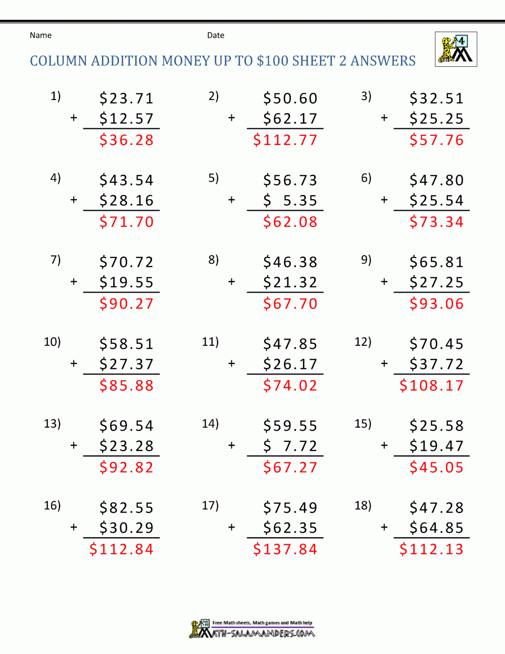Click problem number 5) label

(214, 178)
